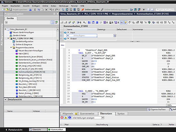Screen dimensions: 176x132
Task: Click the upload from device icon
Action: [x=71, y=10]
